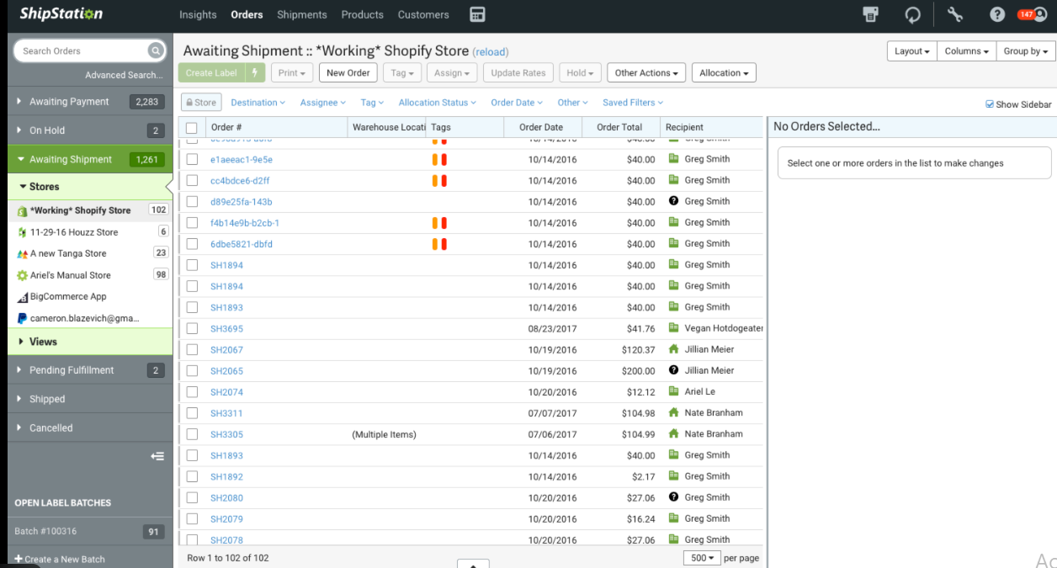Click the commercial building icon on SH3695 row
Screen dimensions: 1057x568
pos(673,328)
